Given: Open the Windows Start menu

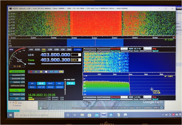Looking at the screenshot, I should point(11,115).
